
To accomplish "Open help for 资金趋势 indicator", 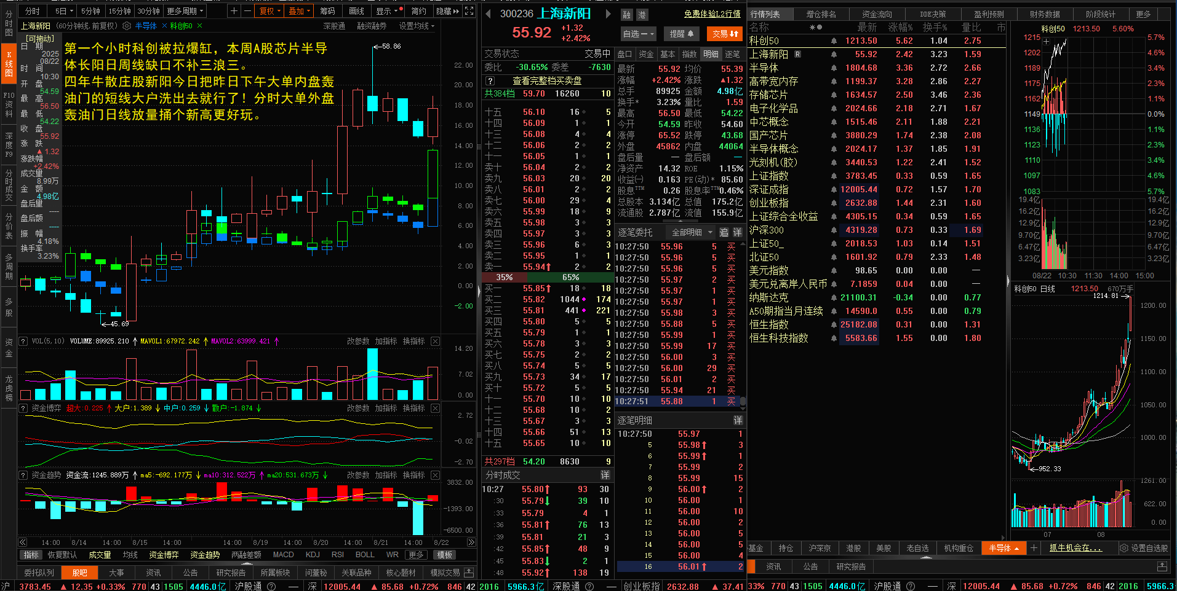I will (x=23, y=475).
